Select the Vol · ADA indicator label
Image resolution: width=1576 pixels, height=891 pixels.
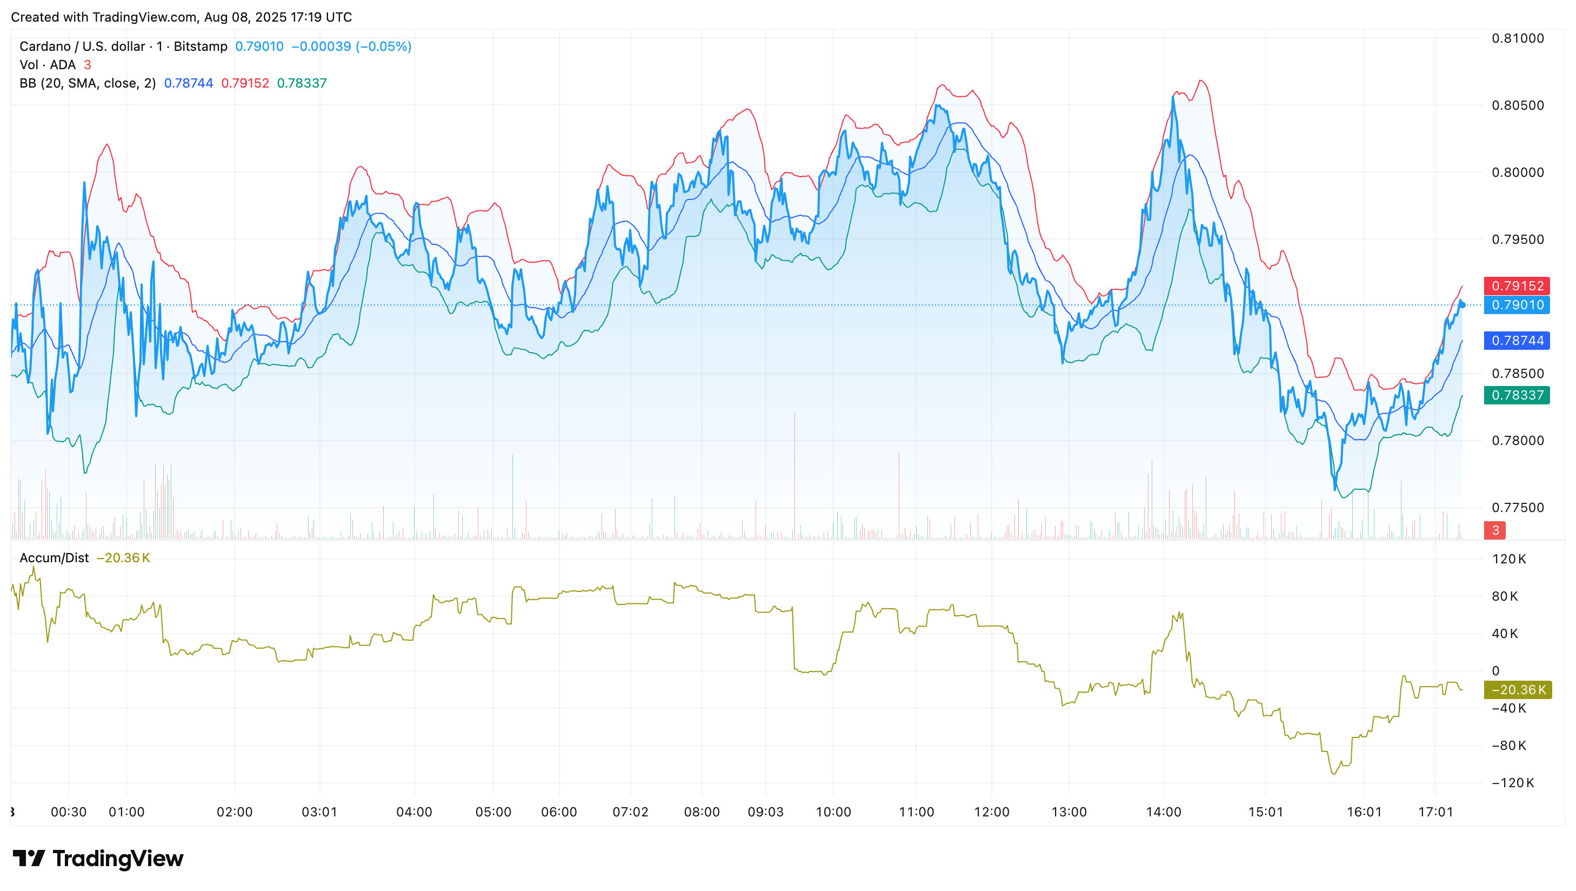[48, 65]
